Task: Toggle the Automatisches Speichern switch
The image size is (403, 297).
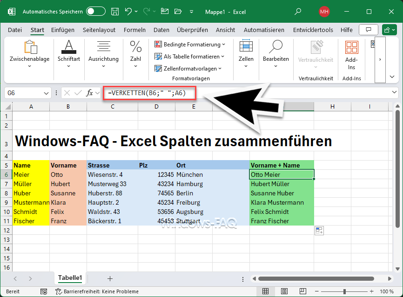Action: pyautogui.click(x=95, y=12)
